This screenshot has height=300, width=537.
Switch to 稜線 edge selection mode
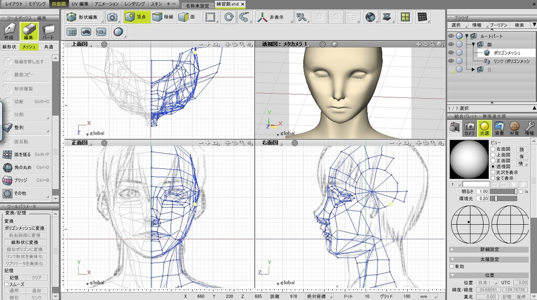click(x=163, y=17)
